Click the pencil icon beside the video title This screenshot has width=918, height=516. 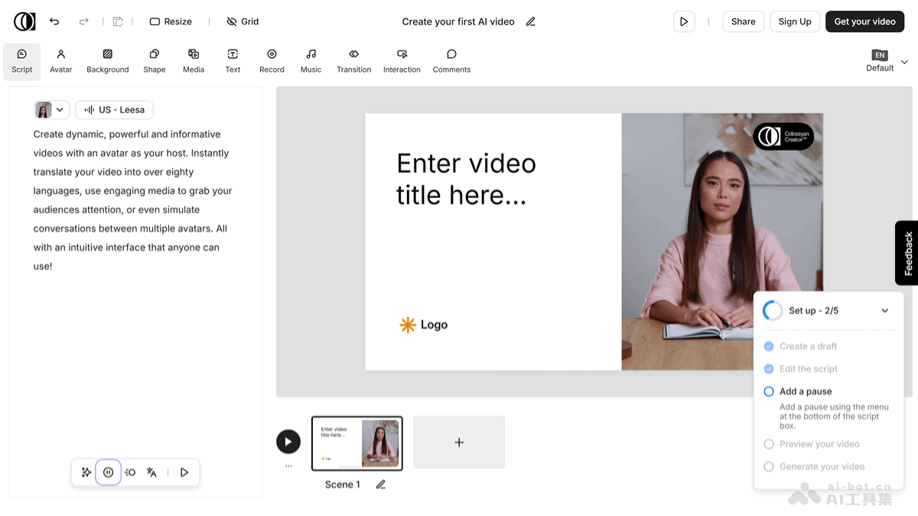[531, 21]
